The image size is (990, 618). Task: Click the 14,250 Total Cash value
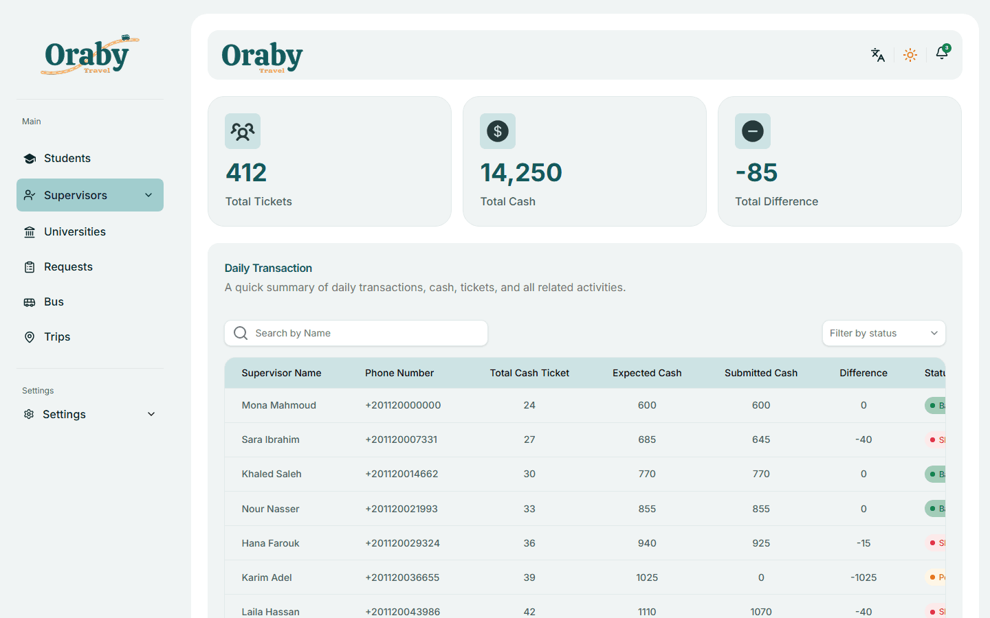pos(521,172)
